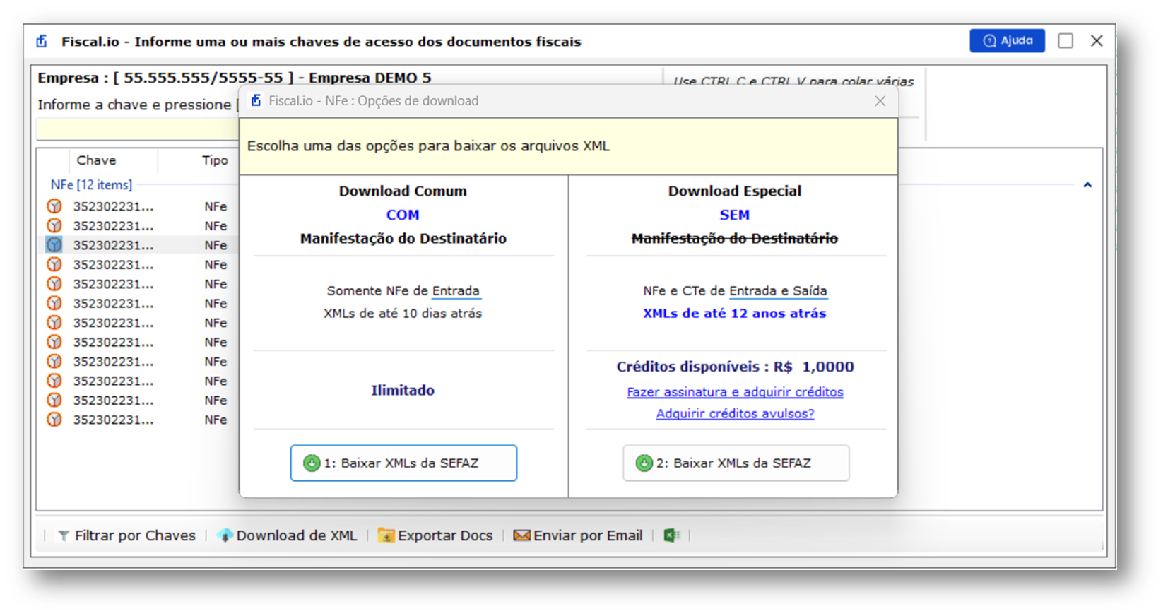
Task: Click 1: Baixar XMLs da SEFAZ button
Action: click(403, 463)
